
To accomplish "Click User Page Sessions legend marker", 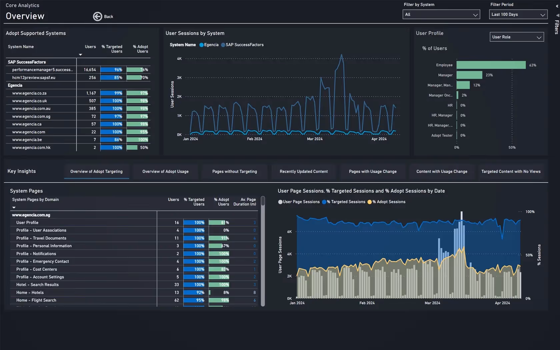I will 280,202.
